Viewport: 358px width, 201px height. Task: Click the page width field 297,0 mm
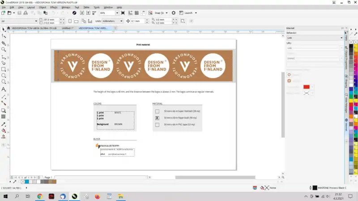click(51, 20)
